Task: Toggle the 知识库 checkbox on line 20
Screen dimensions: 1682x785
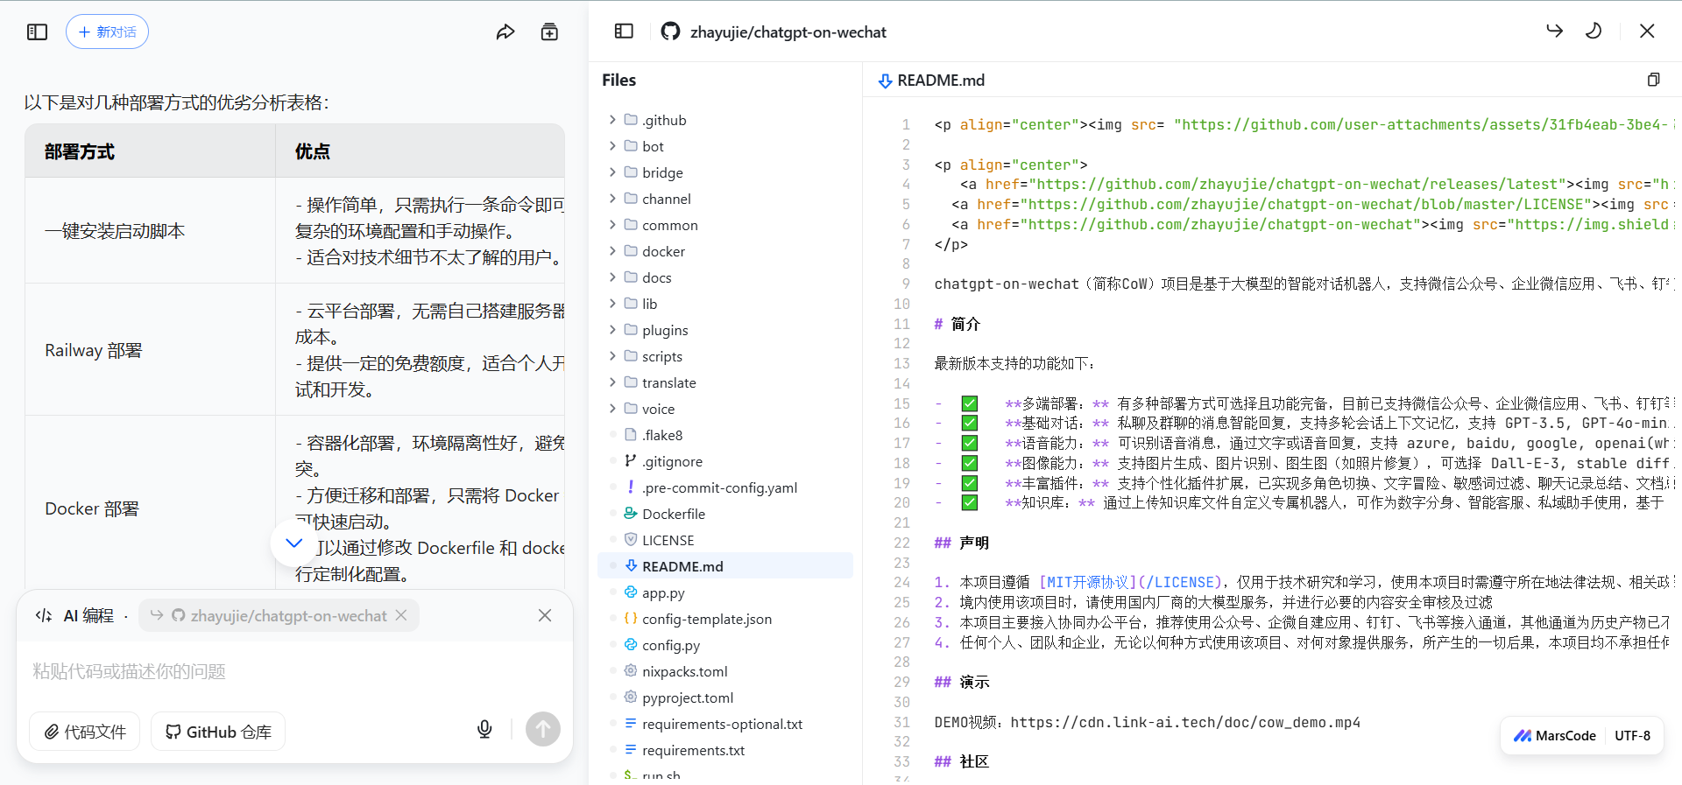Action: (969, 502)
